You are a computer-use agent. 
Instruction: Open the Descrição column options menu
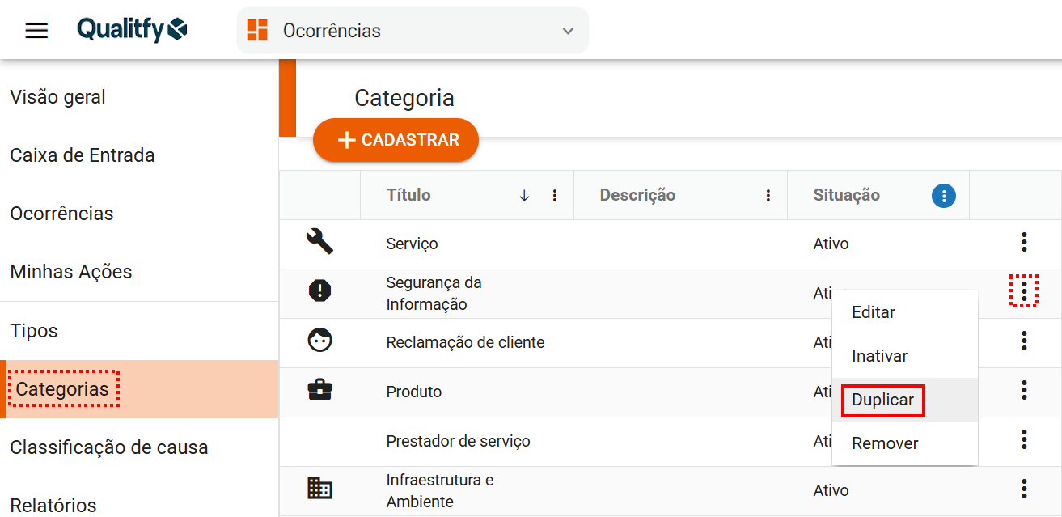(768, 195)
